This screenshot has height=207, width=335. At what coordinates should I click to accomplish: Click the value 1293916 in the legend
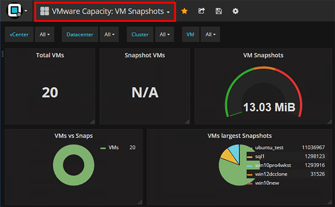coord(315,165)
